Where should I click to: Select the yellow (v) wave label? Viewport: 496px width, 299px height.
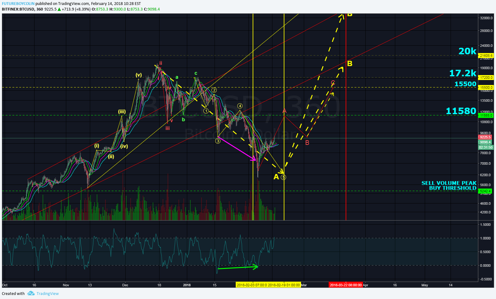coord(139,75)
